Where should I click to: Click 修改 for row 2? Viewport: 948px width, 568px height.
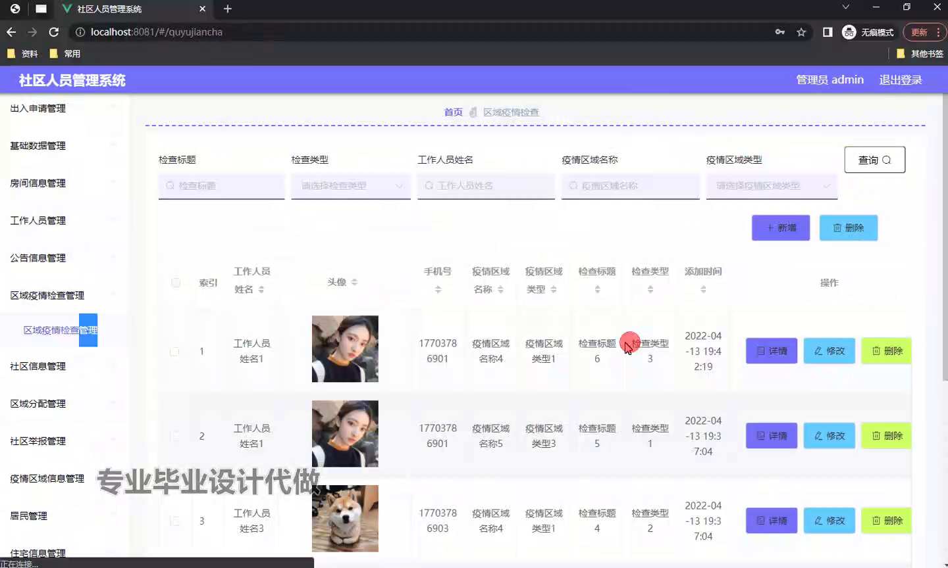[829, 436]
